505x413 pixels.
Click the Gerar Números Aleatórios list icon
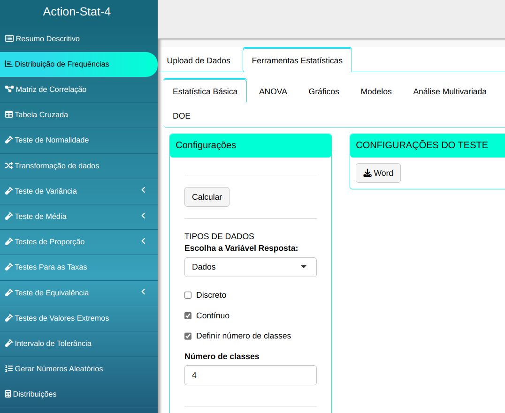point(8,368)
